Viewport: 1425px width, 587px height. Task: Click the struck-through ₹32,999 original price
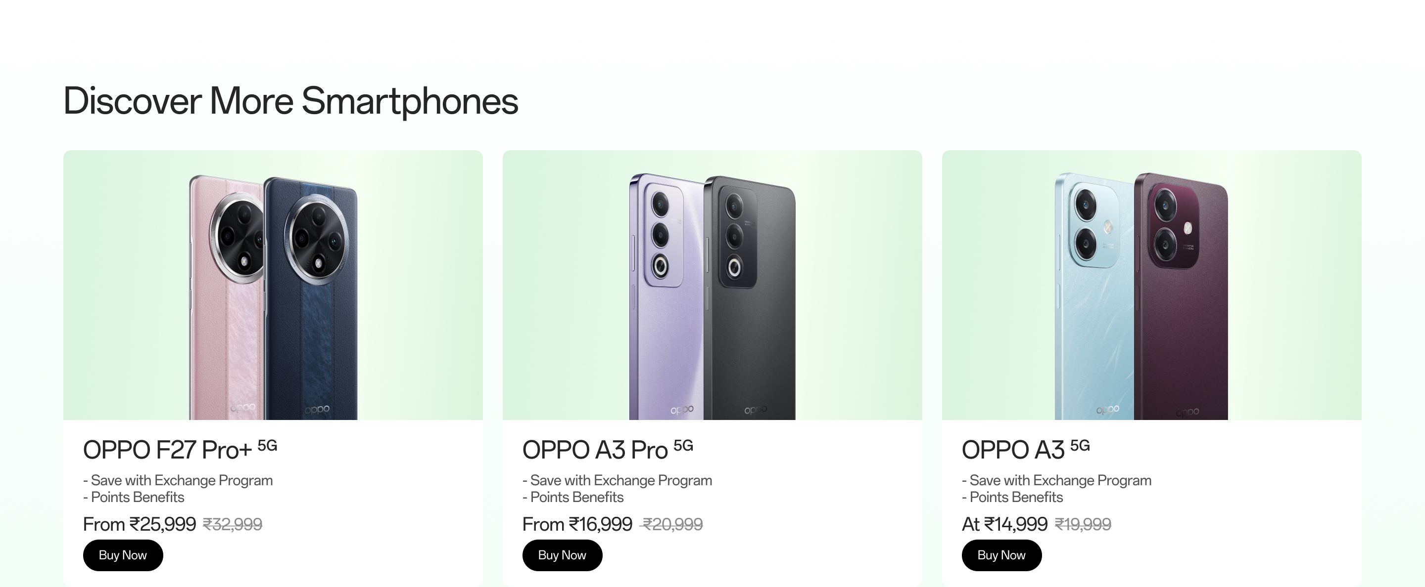(233, 524)
